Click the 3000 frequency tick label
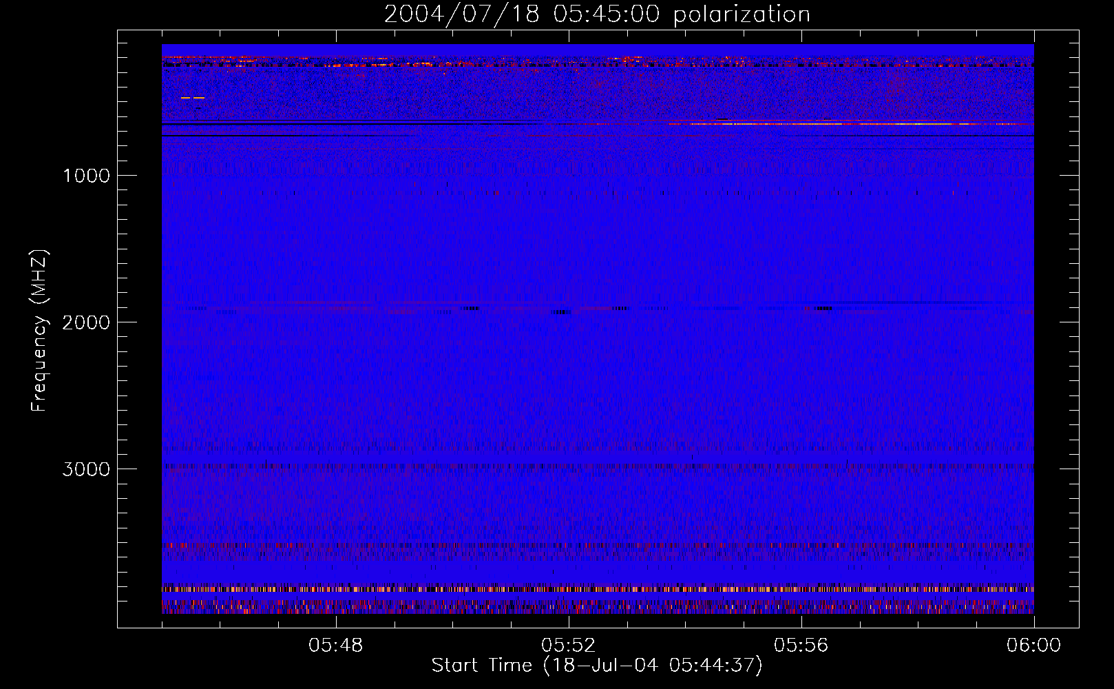The width and height of the screenshot is (1114, 689). (x=86, y=469)
